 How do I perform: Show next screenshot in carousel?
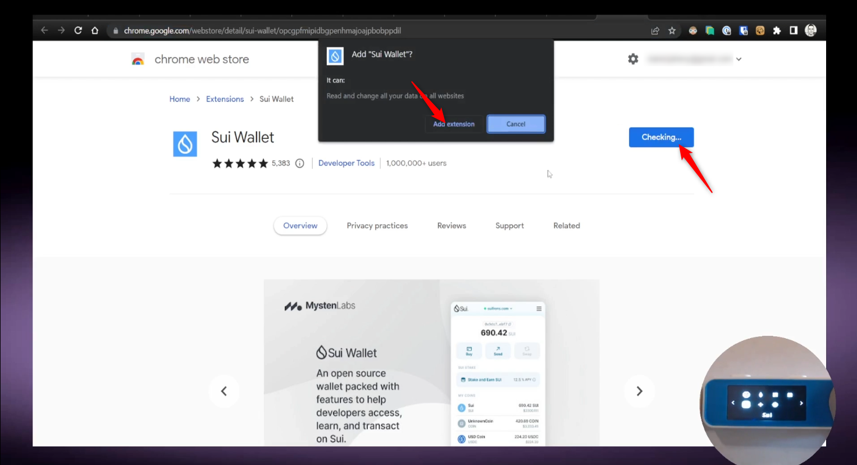pyautogui.click(x=639, y=391)
